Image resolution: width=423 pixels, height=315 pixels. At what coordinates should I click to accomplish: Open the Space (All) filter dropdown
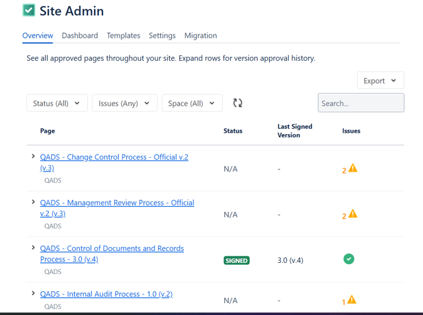point(192,103)
